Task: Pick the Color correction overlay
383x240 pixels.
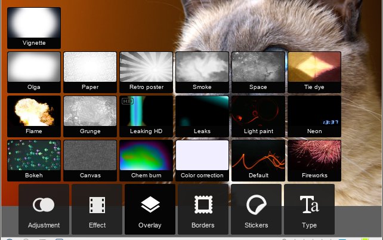Action: point(202,161)
